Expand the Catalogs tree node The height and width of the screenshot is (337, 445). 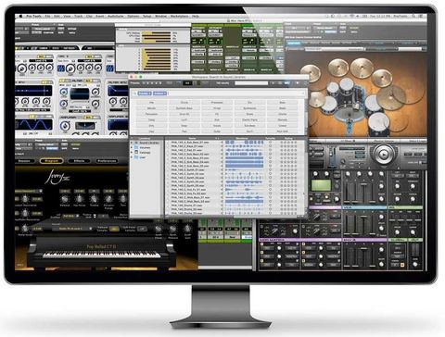click(x=132, y=153)
